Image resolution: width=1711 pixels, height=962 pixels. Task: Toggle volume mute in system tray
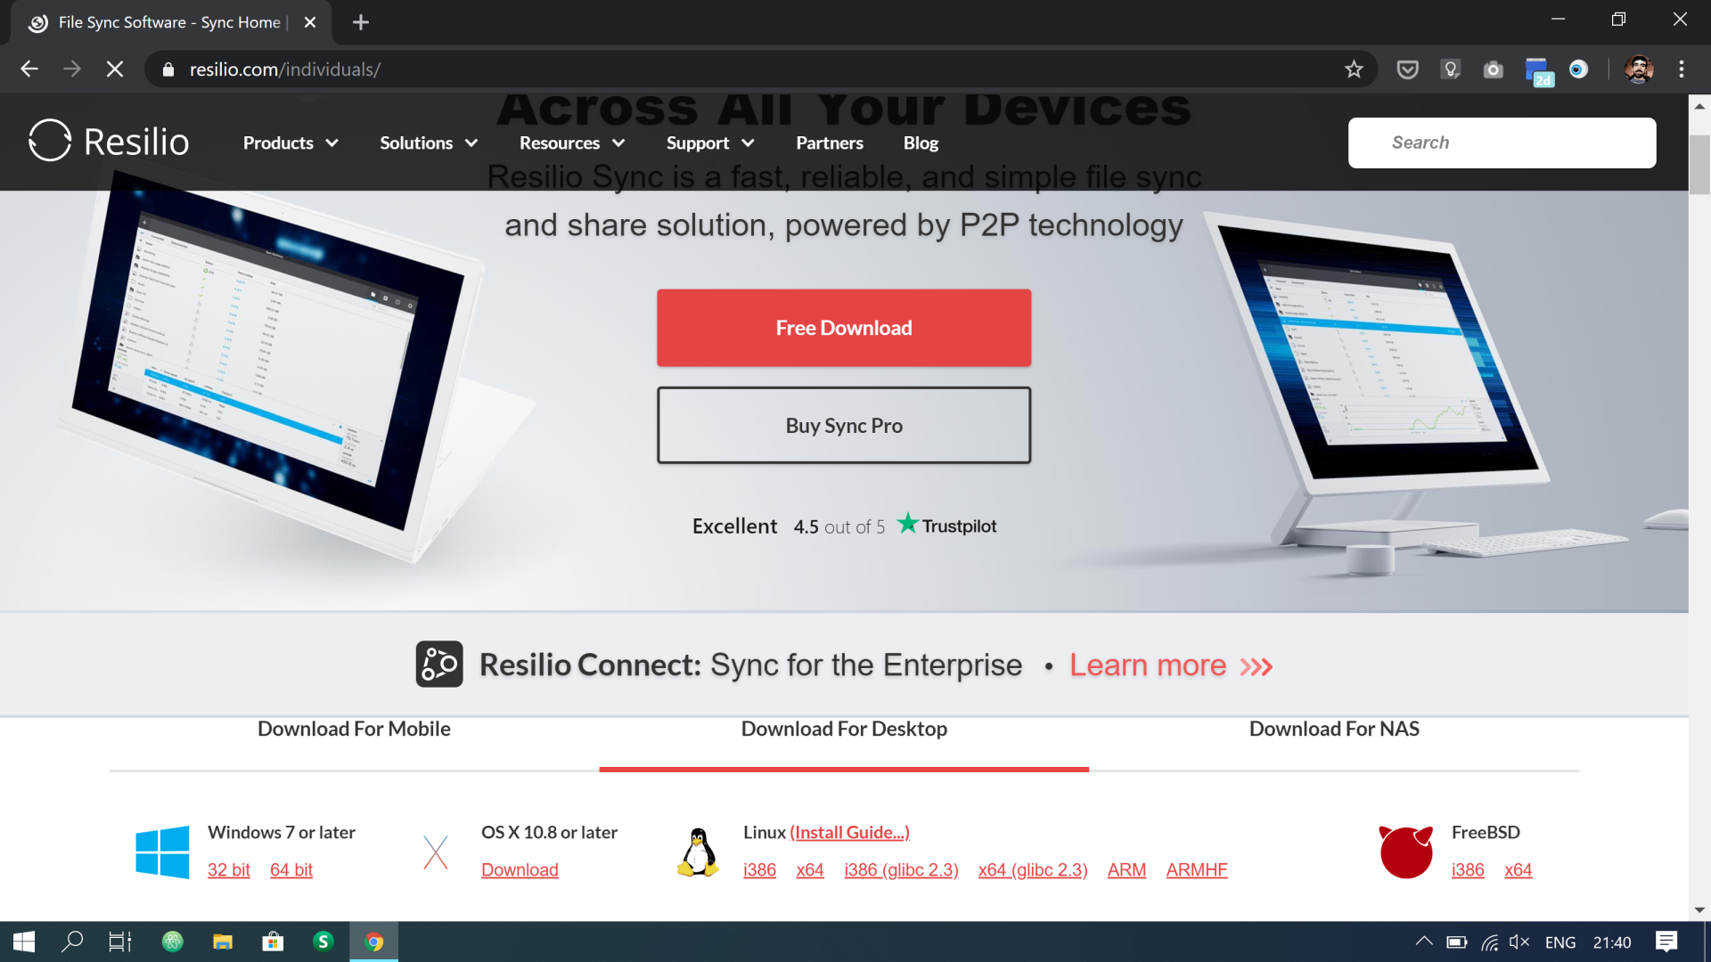(1519, 942)
